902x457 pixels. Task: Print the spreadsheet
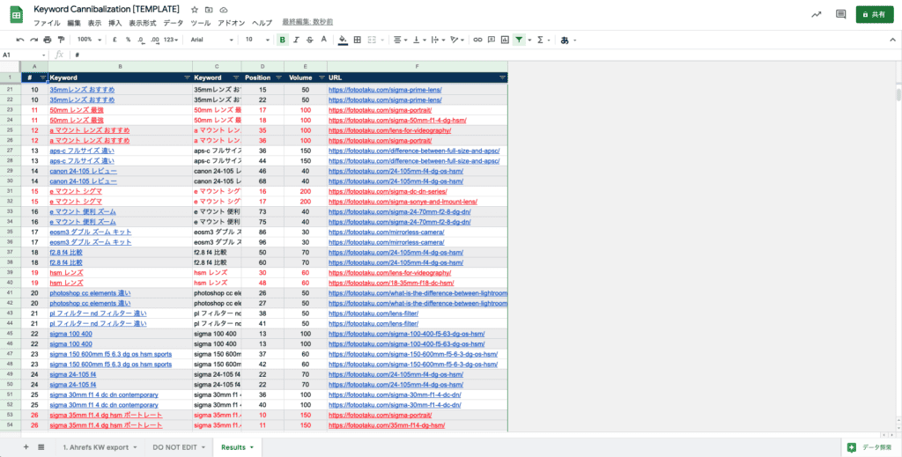[48, 40]
